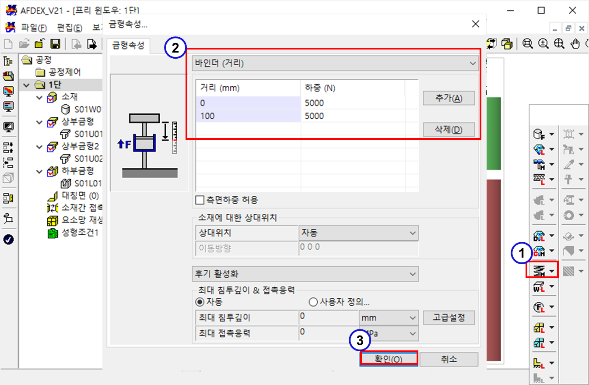Click the 확인(O) button

click(x=389, y=359)
